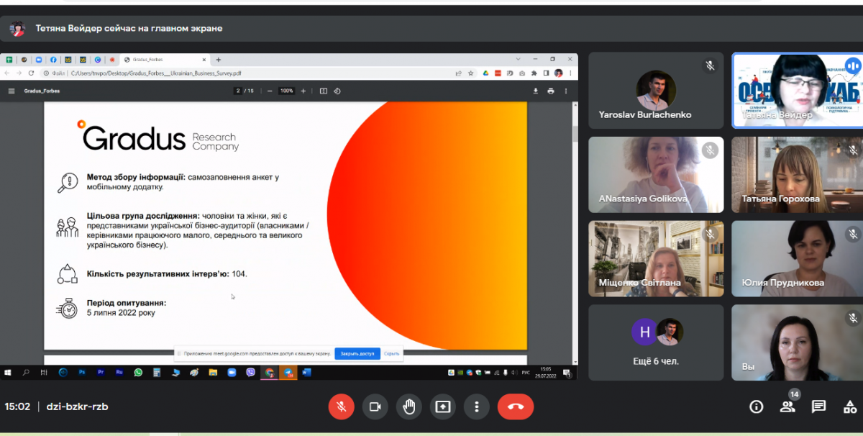Print the PDF document
The width and height of the screenshot is (863, 436).
(x=551, y=91)
